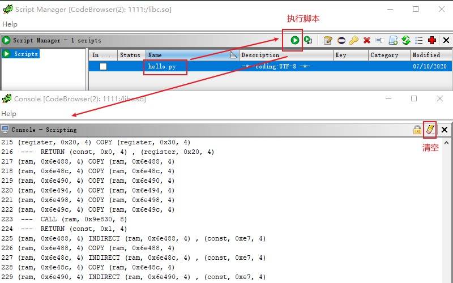This screenshot has width=453, height=283.
Task: Maximize the Script Manager window
Action: (416, 9)
